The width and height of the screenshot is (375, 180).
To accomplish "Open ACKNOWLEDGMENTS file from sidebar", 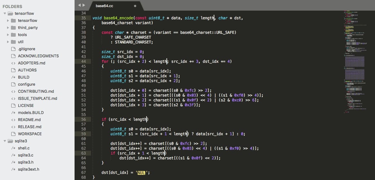I will click(x=38, y=56).
